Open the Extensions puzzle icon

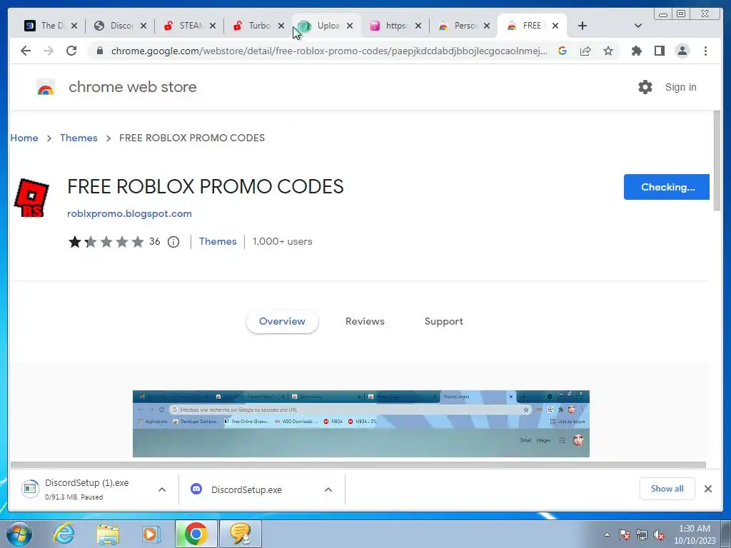coord(636,51)
